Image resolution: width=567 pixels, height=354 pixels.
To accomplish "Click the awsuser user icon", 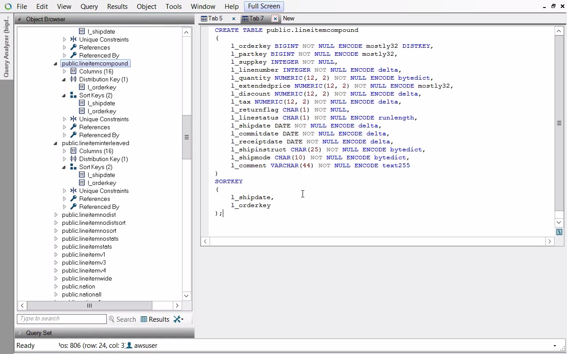I will (x=129, y=345).
